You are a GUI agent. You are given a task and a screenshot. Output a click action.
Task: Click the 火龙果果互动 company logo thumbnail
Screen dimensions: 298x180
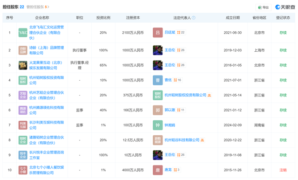[x=23, y=65]
